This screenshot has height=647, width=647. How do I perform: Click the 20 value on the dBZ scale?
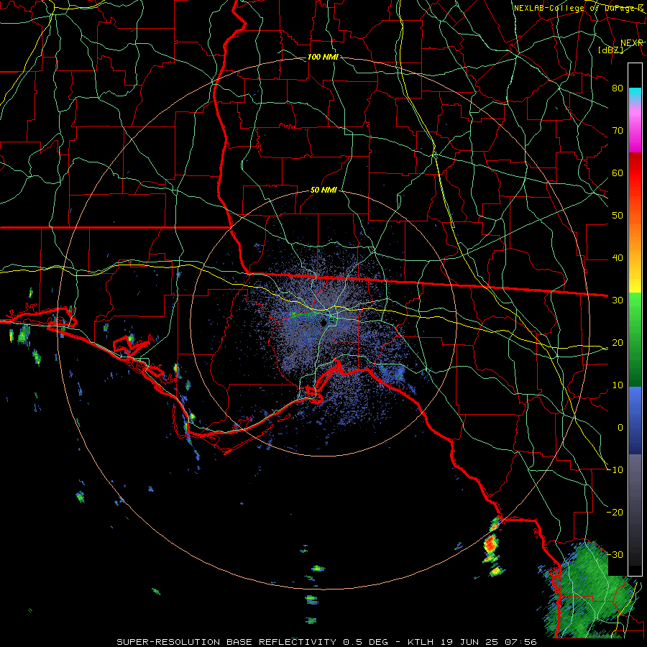coord(618,342)
